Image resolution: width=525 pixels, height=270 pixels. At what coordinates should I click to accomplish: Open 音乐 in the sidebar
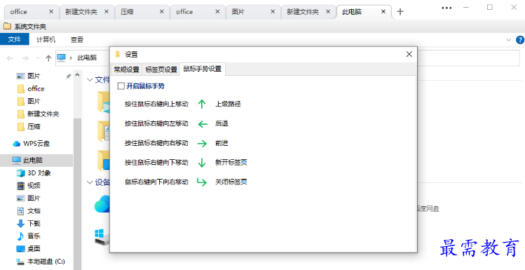pyautogui.click(x=29, y=236)
